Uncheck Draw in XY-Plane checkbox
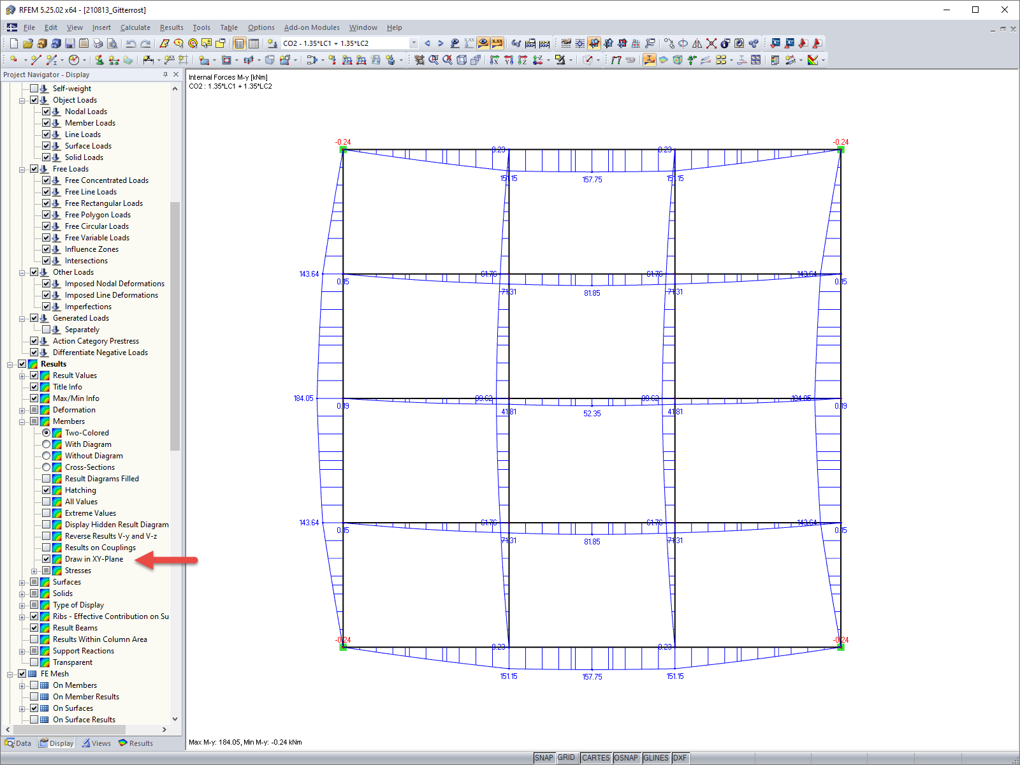The width and height of the screenshot is (1020, 765). click(x=47, y=559)
